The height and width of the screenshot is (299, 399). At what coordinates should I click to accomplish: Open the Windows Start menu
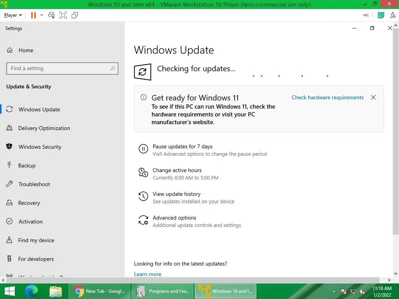click(10, 291)
